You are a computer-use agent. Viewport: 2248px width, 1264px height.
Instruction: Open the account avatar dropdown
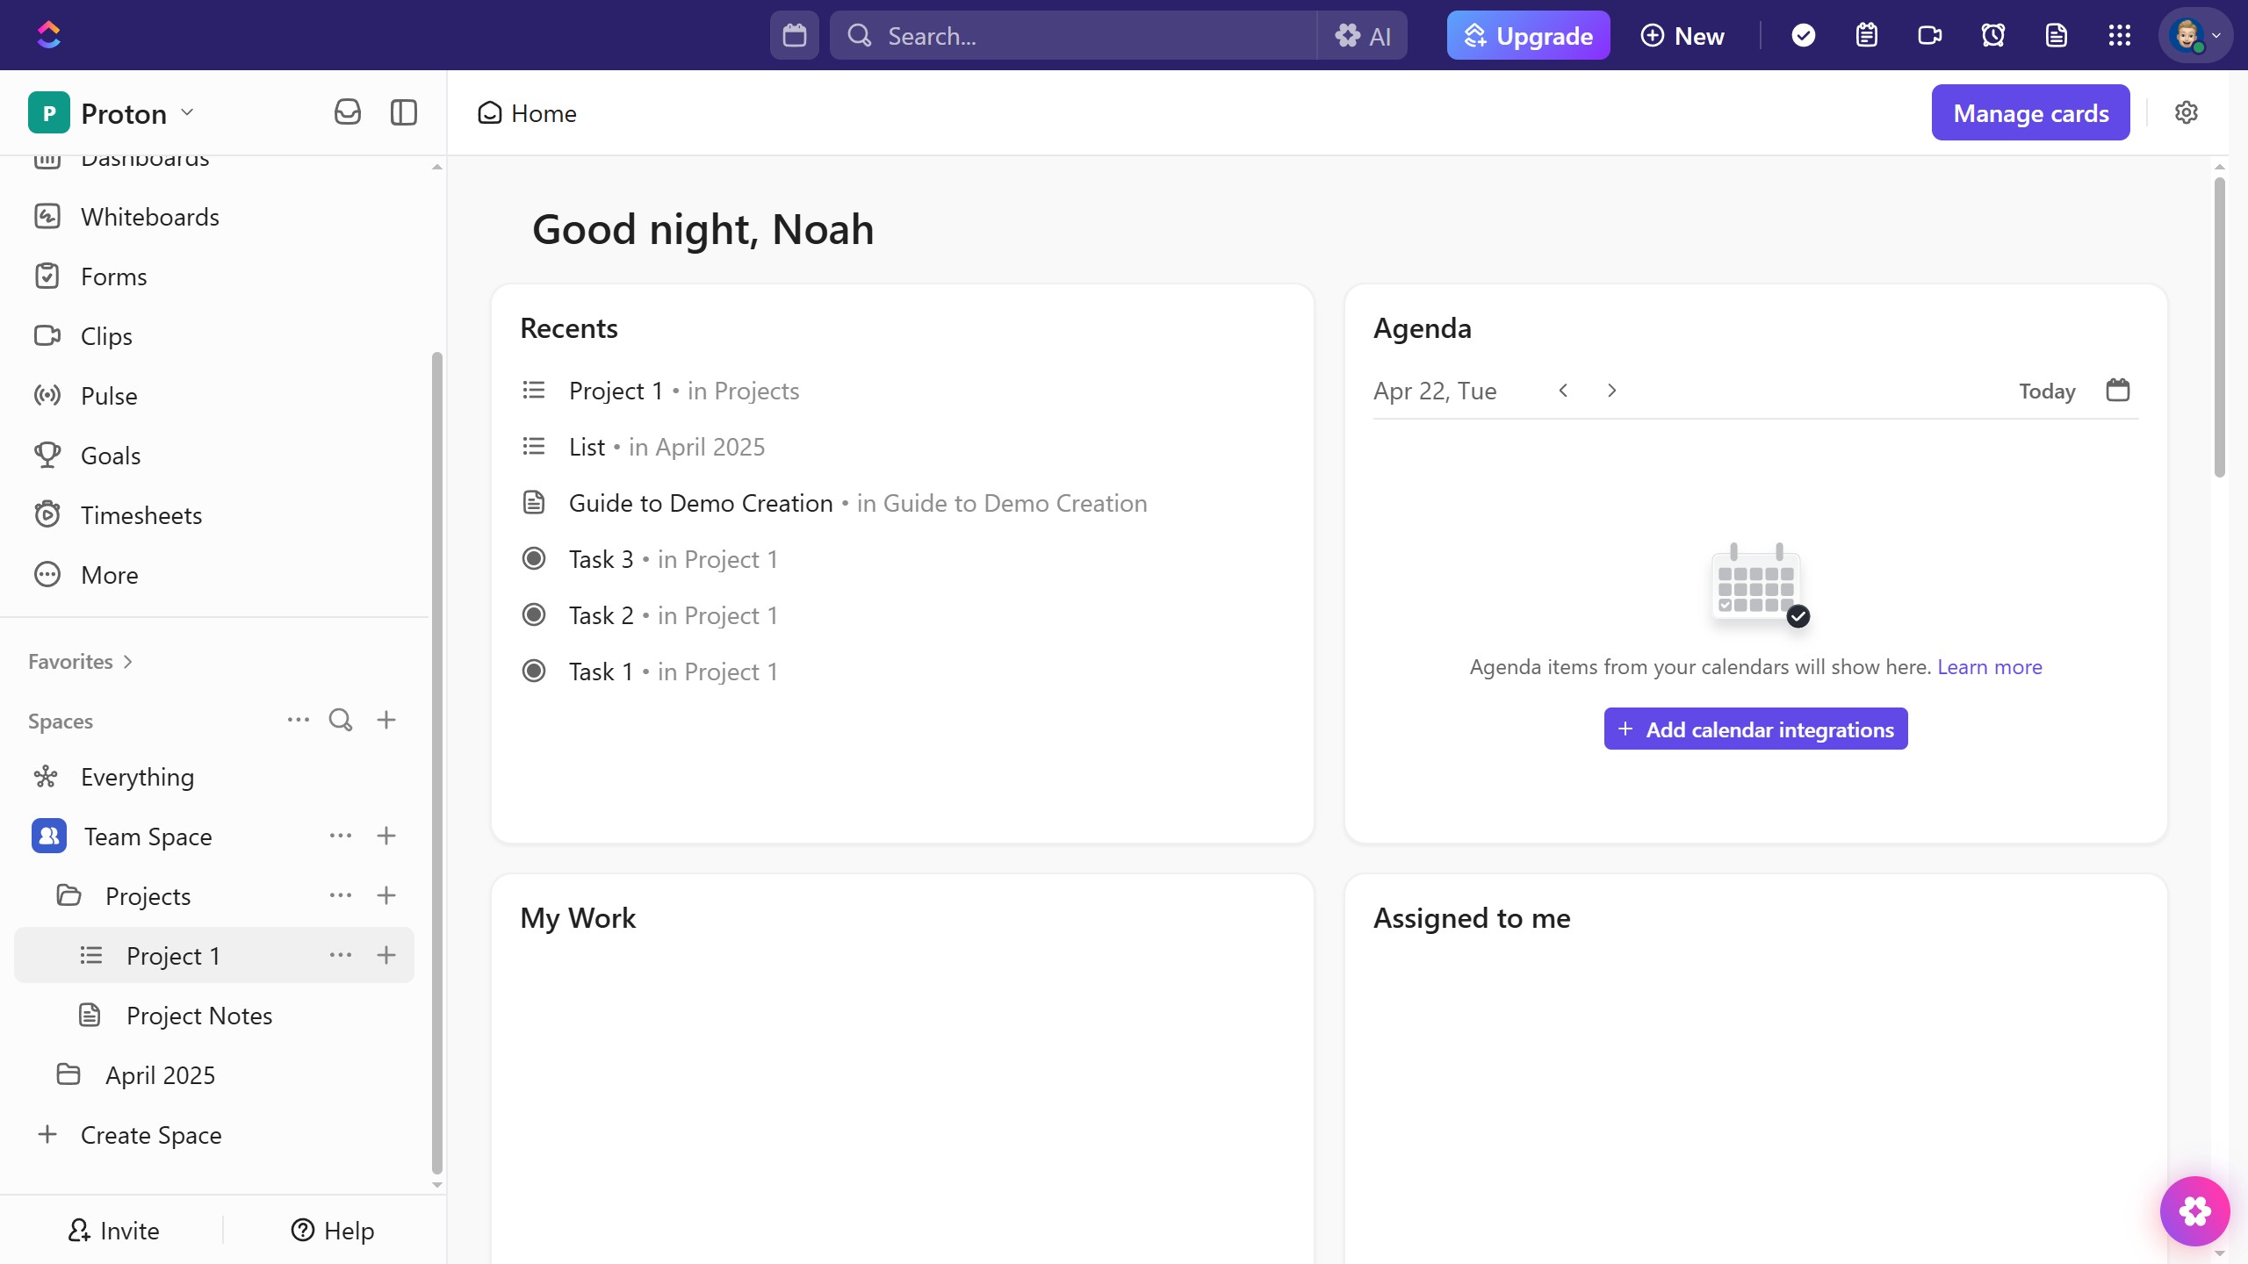pyautogui.click(x=2194, y=35)
